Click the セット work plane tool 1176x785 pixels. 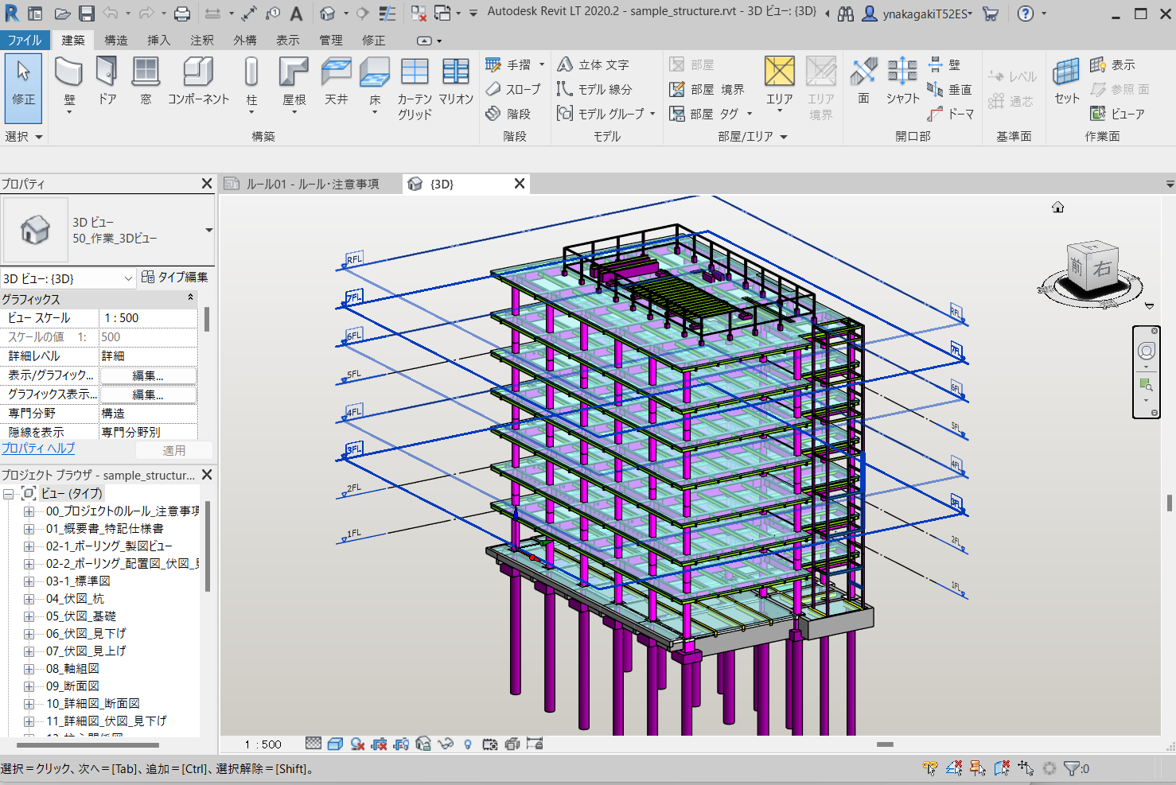[1067, 82]
